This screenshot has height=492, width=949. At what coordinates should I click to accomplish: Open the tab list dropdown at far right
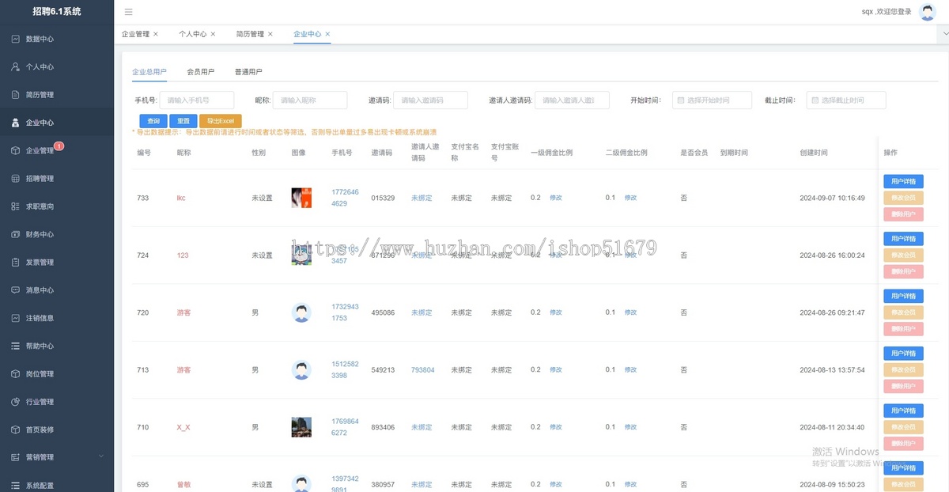tap(943, 34)
